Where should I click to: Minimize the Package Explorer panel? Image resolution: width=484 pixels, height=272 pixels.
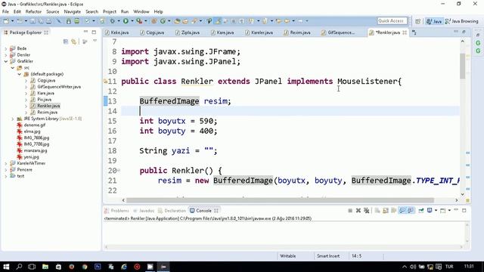click(85, 32)
